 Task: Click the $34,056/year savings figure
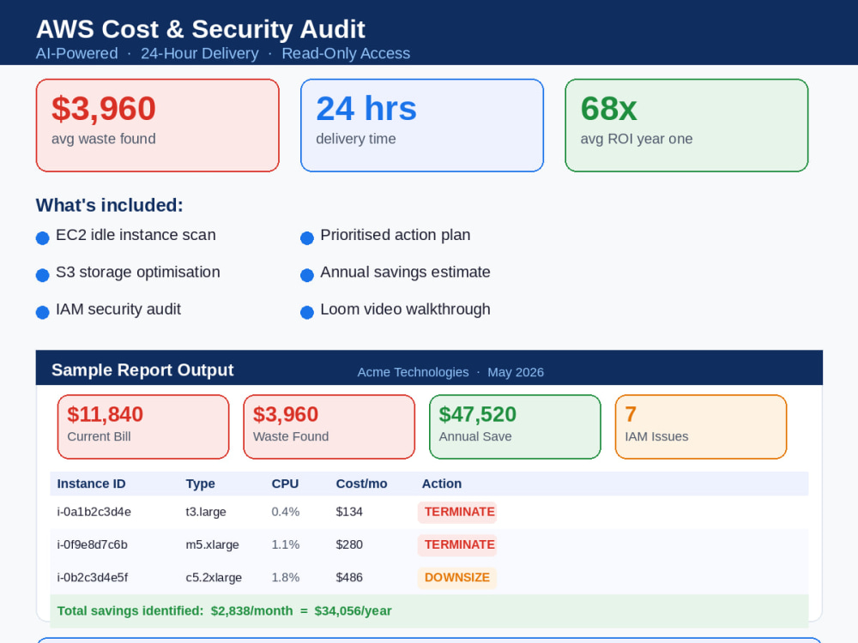[x=353, y=610]
